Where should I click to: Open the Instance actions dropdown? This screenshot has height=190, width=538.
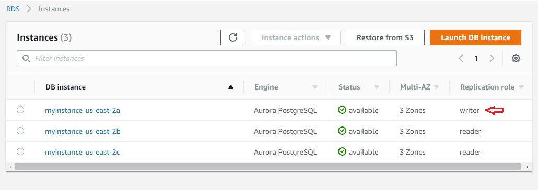(x=296, y=37)
